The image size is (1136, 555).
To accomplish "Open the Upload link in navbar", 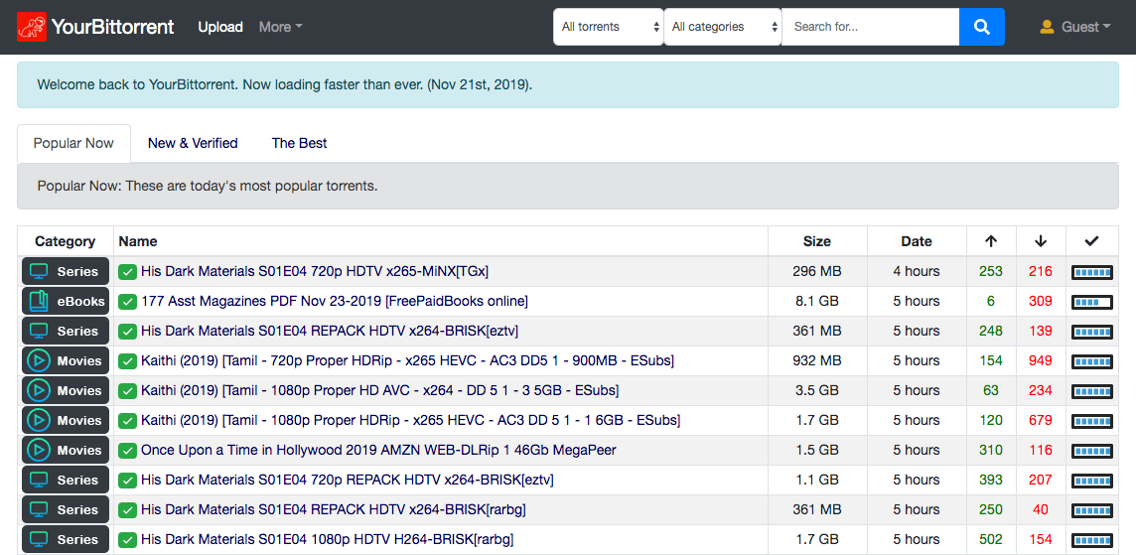I will click(x=220, y=27).
